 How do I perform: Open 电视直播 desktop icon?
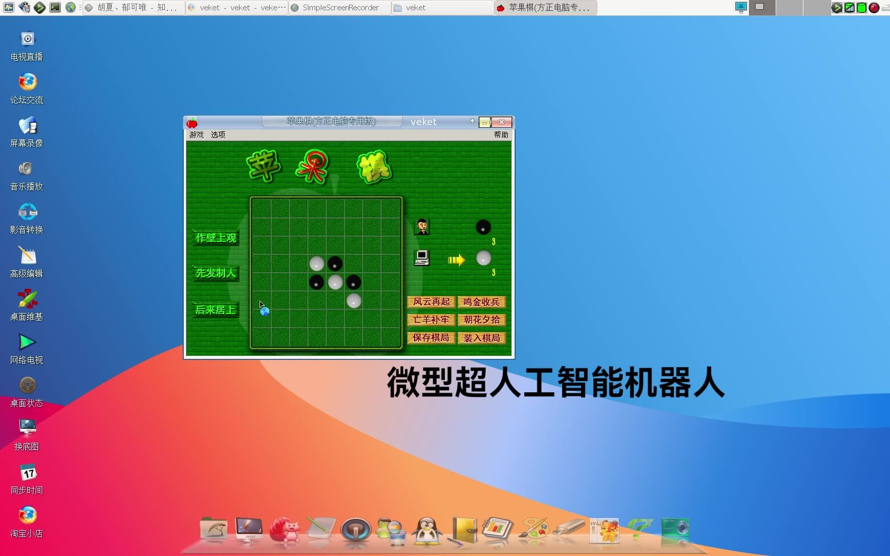pyautogui.click(x=27, y=45)
